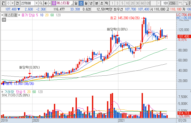Select the 60 interval button
This screenshot has width=191, height=123.
point(142,3)
